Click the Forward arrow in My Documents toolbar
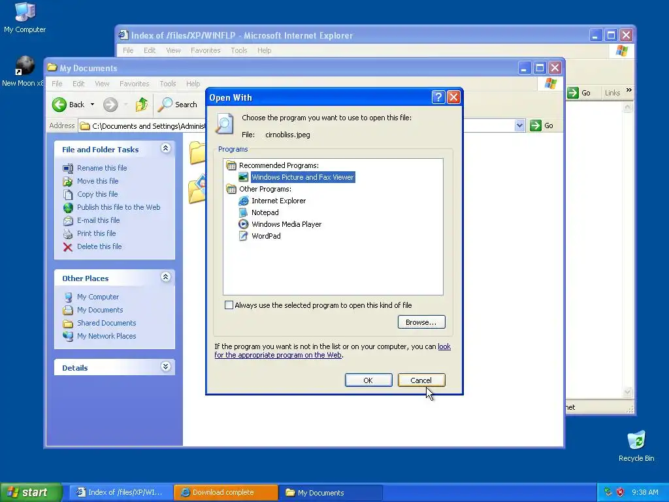The height and width of the screenshot is (502, 669). pos(110,105)
